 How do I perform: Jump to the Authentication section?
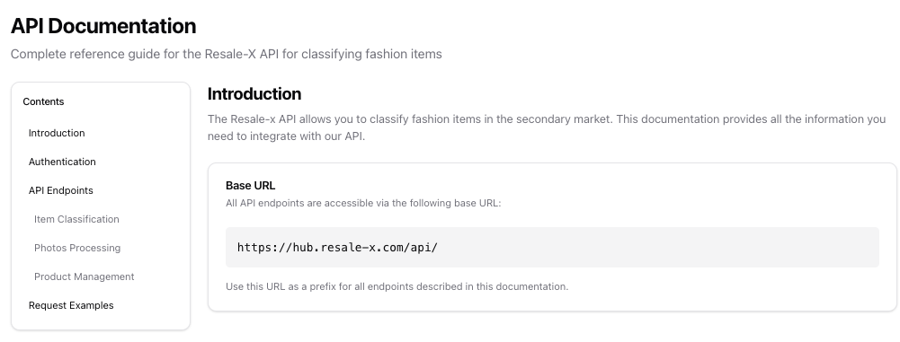(x=62, y=162)
